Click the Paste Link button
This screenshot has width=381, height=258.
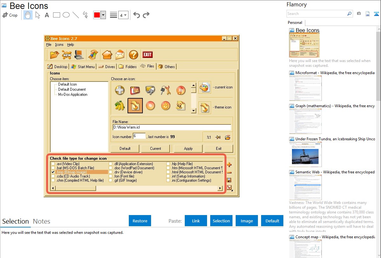[196, 221]
